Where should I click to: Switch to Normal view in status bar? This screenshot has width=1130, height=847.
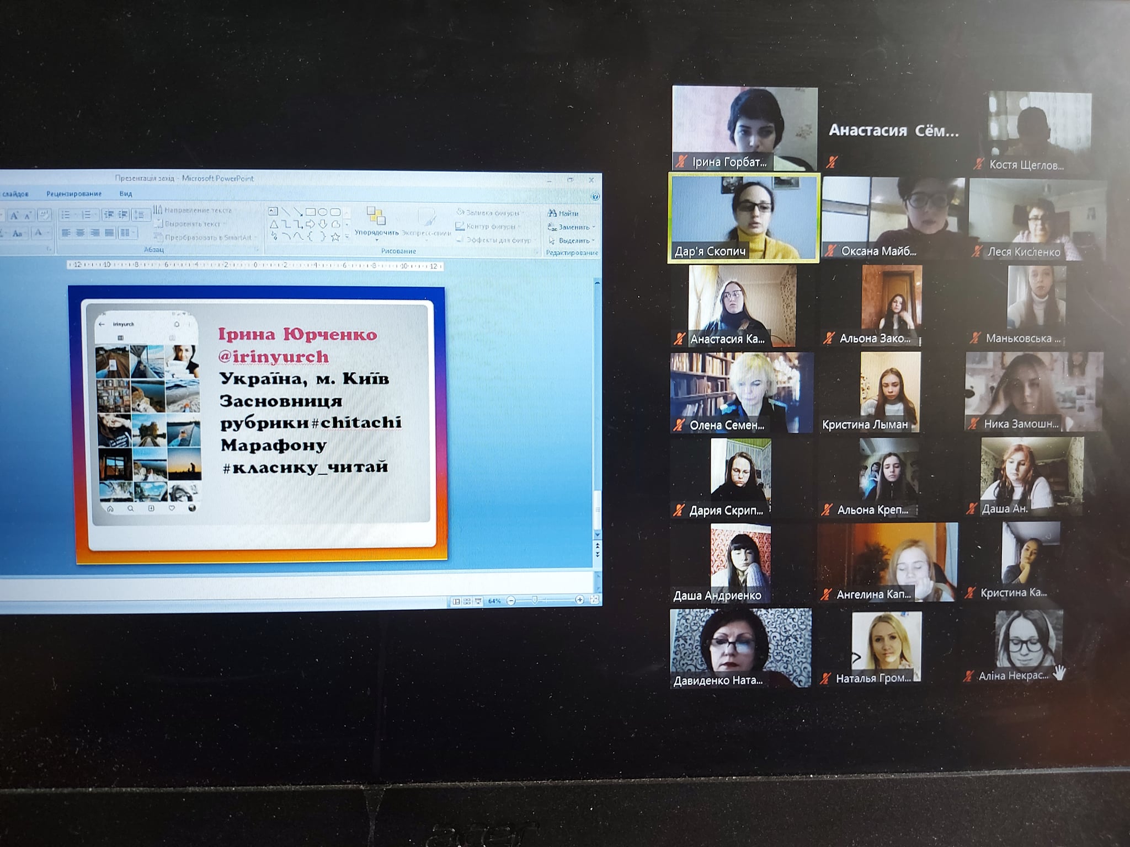pos(456,601)
